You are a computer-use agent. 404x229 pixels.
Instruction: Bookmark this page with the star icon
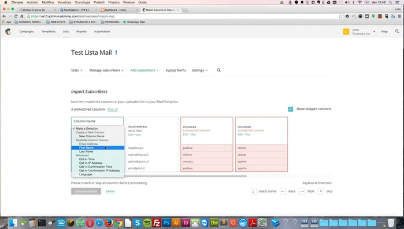340,16
